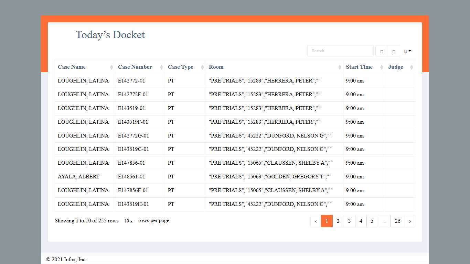Go to previous page with left chevron
470x264 pixels.
(316, 221)
